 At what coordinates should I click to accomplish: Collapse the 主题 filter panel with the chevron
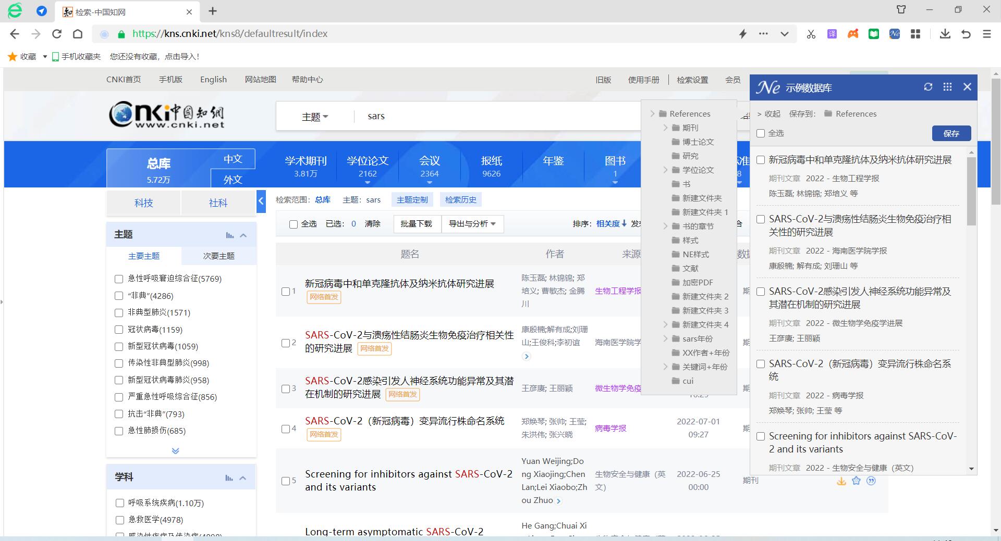click(x=243, y=235)
